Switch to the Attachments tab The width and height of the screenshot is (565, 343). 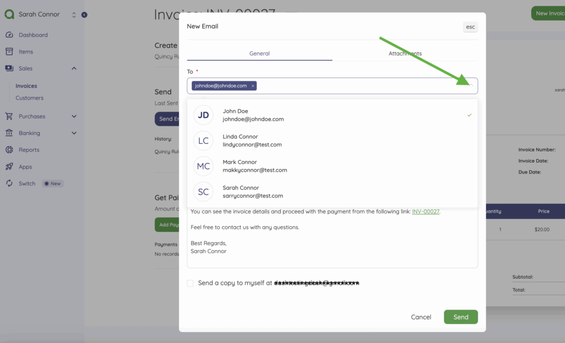405,53
